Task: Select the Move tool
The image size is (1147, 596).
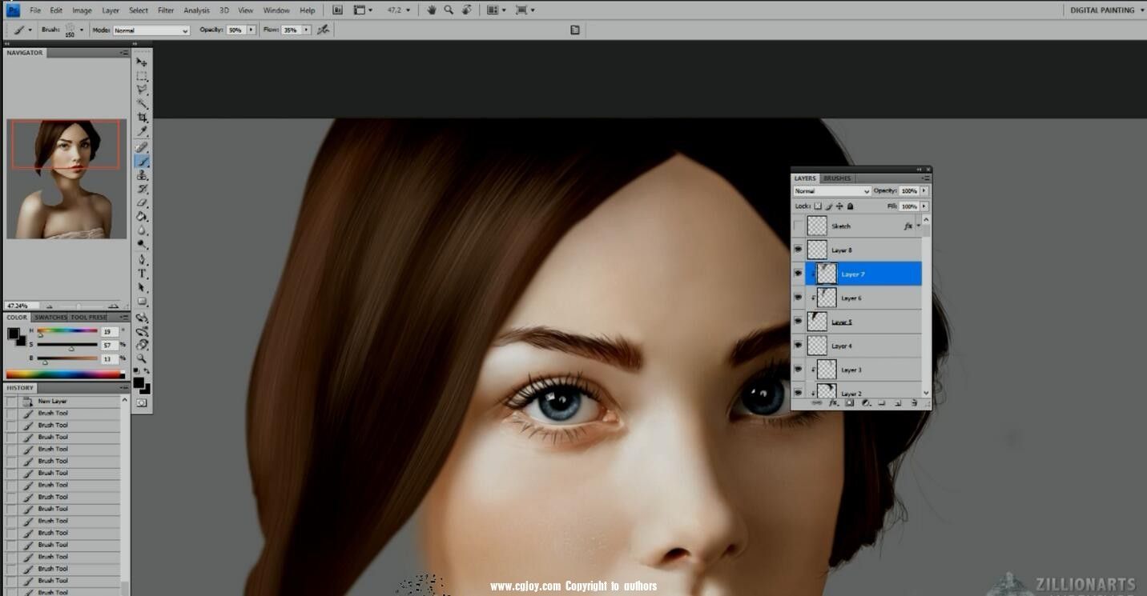Action: tap(142, 62)
